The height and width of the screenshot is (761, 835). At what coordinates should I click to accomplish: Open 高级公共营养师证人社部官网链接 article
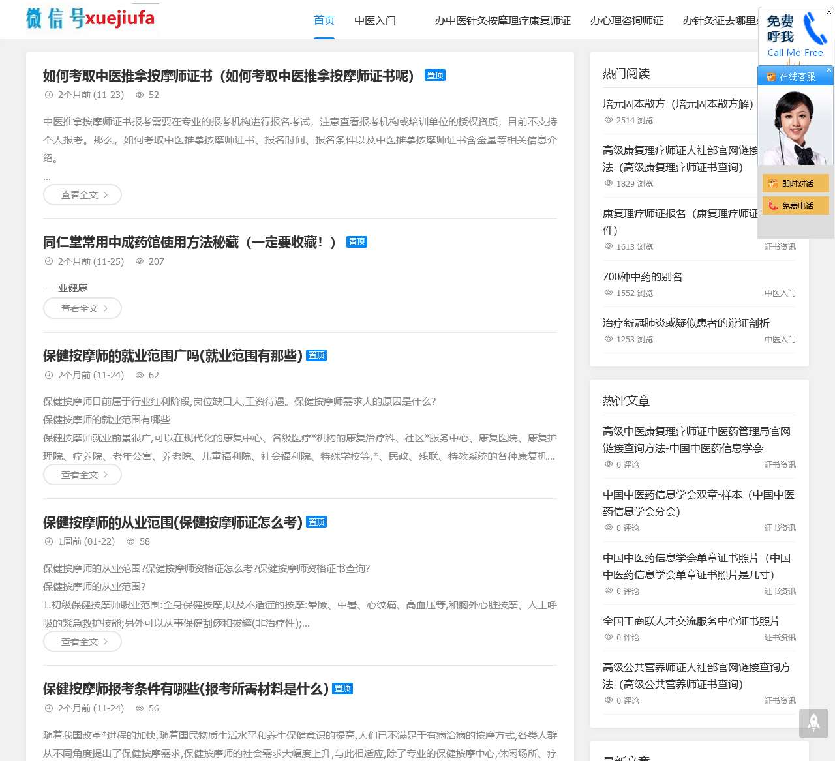(x=697, y=676)
